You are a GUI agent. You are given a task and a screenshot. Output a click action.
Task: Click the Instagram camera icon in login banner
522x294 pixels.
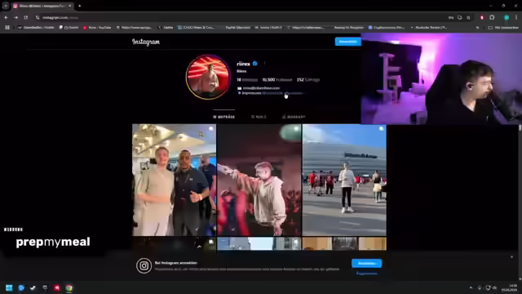144,265
